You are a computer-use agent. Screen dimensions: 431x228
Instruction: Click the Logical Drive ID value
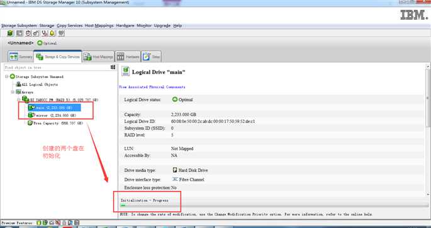(x=213, y=121)
